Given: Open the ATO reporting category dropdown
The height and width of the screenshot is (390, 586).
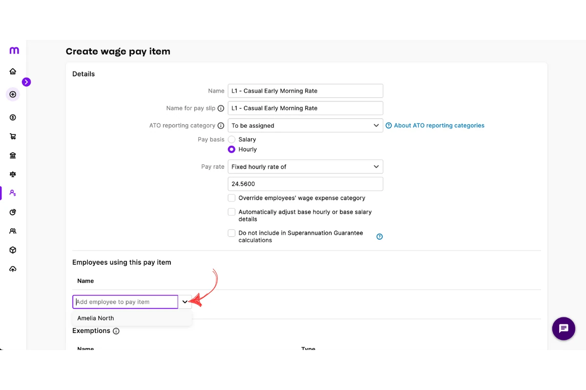Looking at the screenshot, I should pyautogui.click(x=305, y=125).
